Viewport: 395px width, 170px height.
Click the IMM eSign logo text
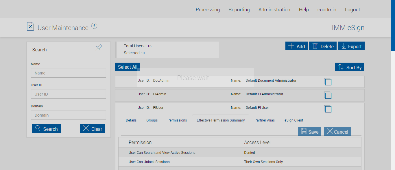[x=348, y=28]
